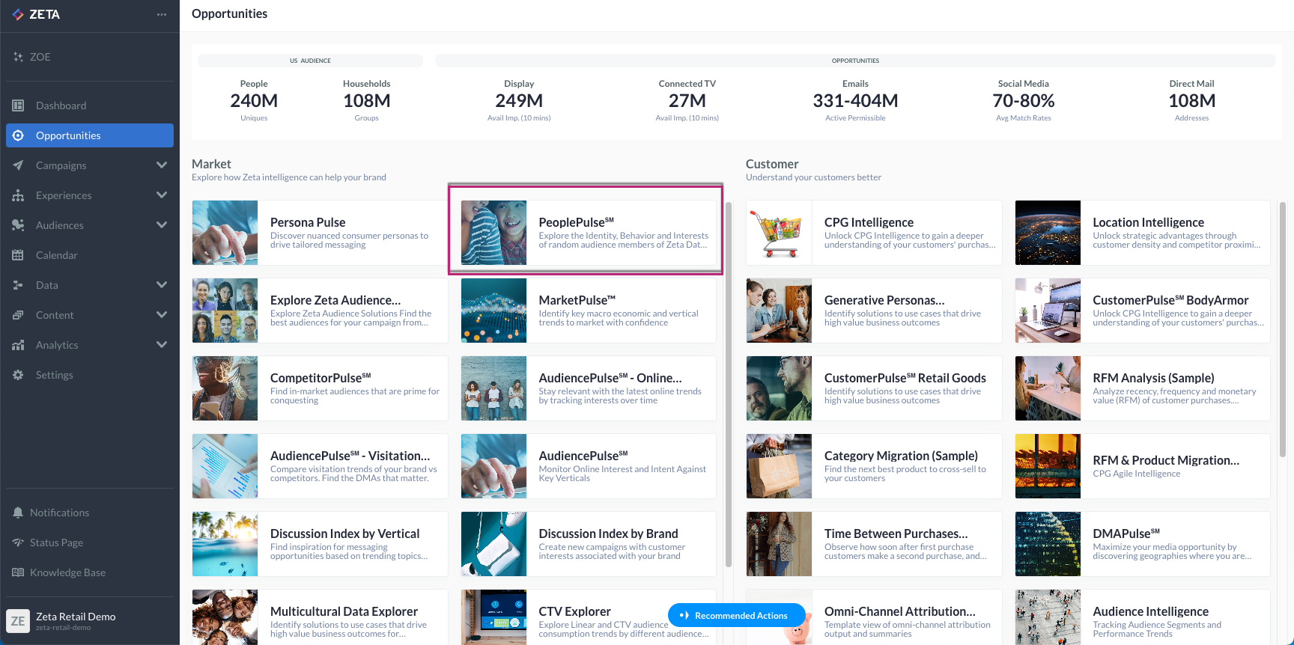Viewport: 1294px width, 645px height.
Task: Open the Experiences menu item
Action: 64,195
